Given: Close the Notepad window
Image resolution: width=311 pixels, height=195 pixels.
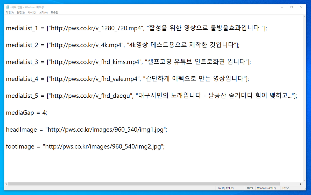Looking at the screenshot, I should coord(301,7).
